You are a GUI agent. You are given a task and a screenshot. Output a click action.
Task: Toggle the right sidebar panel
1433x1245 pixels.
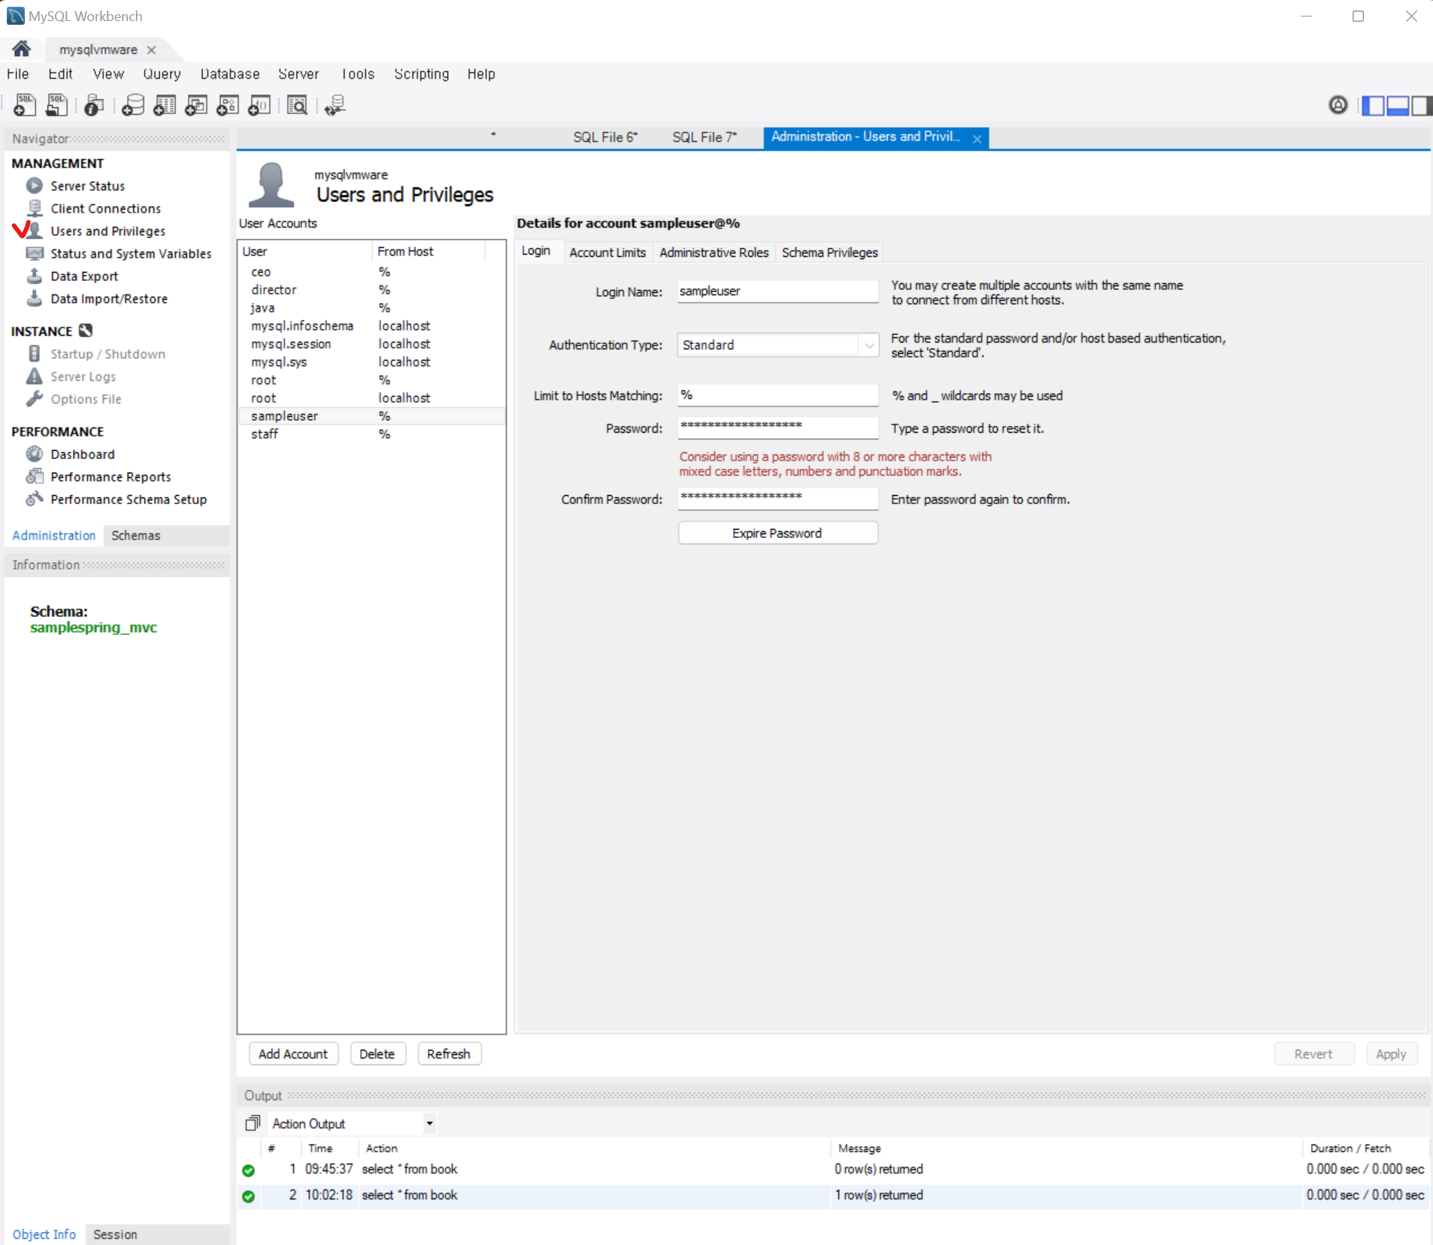tap(1421, 106)
